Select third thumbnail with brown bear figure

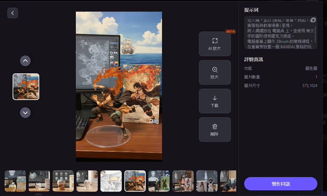63,181
